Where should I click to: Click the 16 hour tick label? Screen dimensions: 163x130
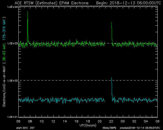(76, 121)
